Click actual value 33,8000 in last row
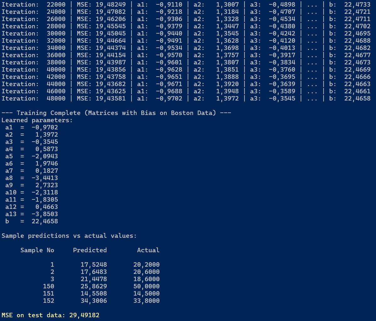 146,301
